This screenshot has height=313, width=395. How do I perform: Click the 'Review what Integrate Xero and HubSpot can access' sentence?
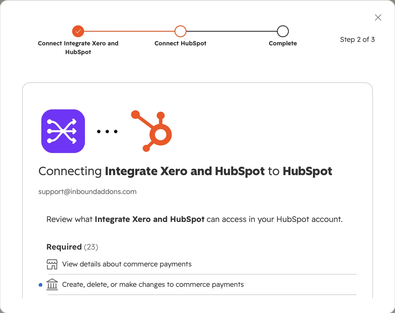[x=195, y=219]
